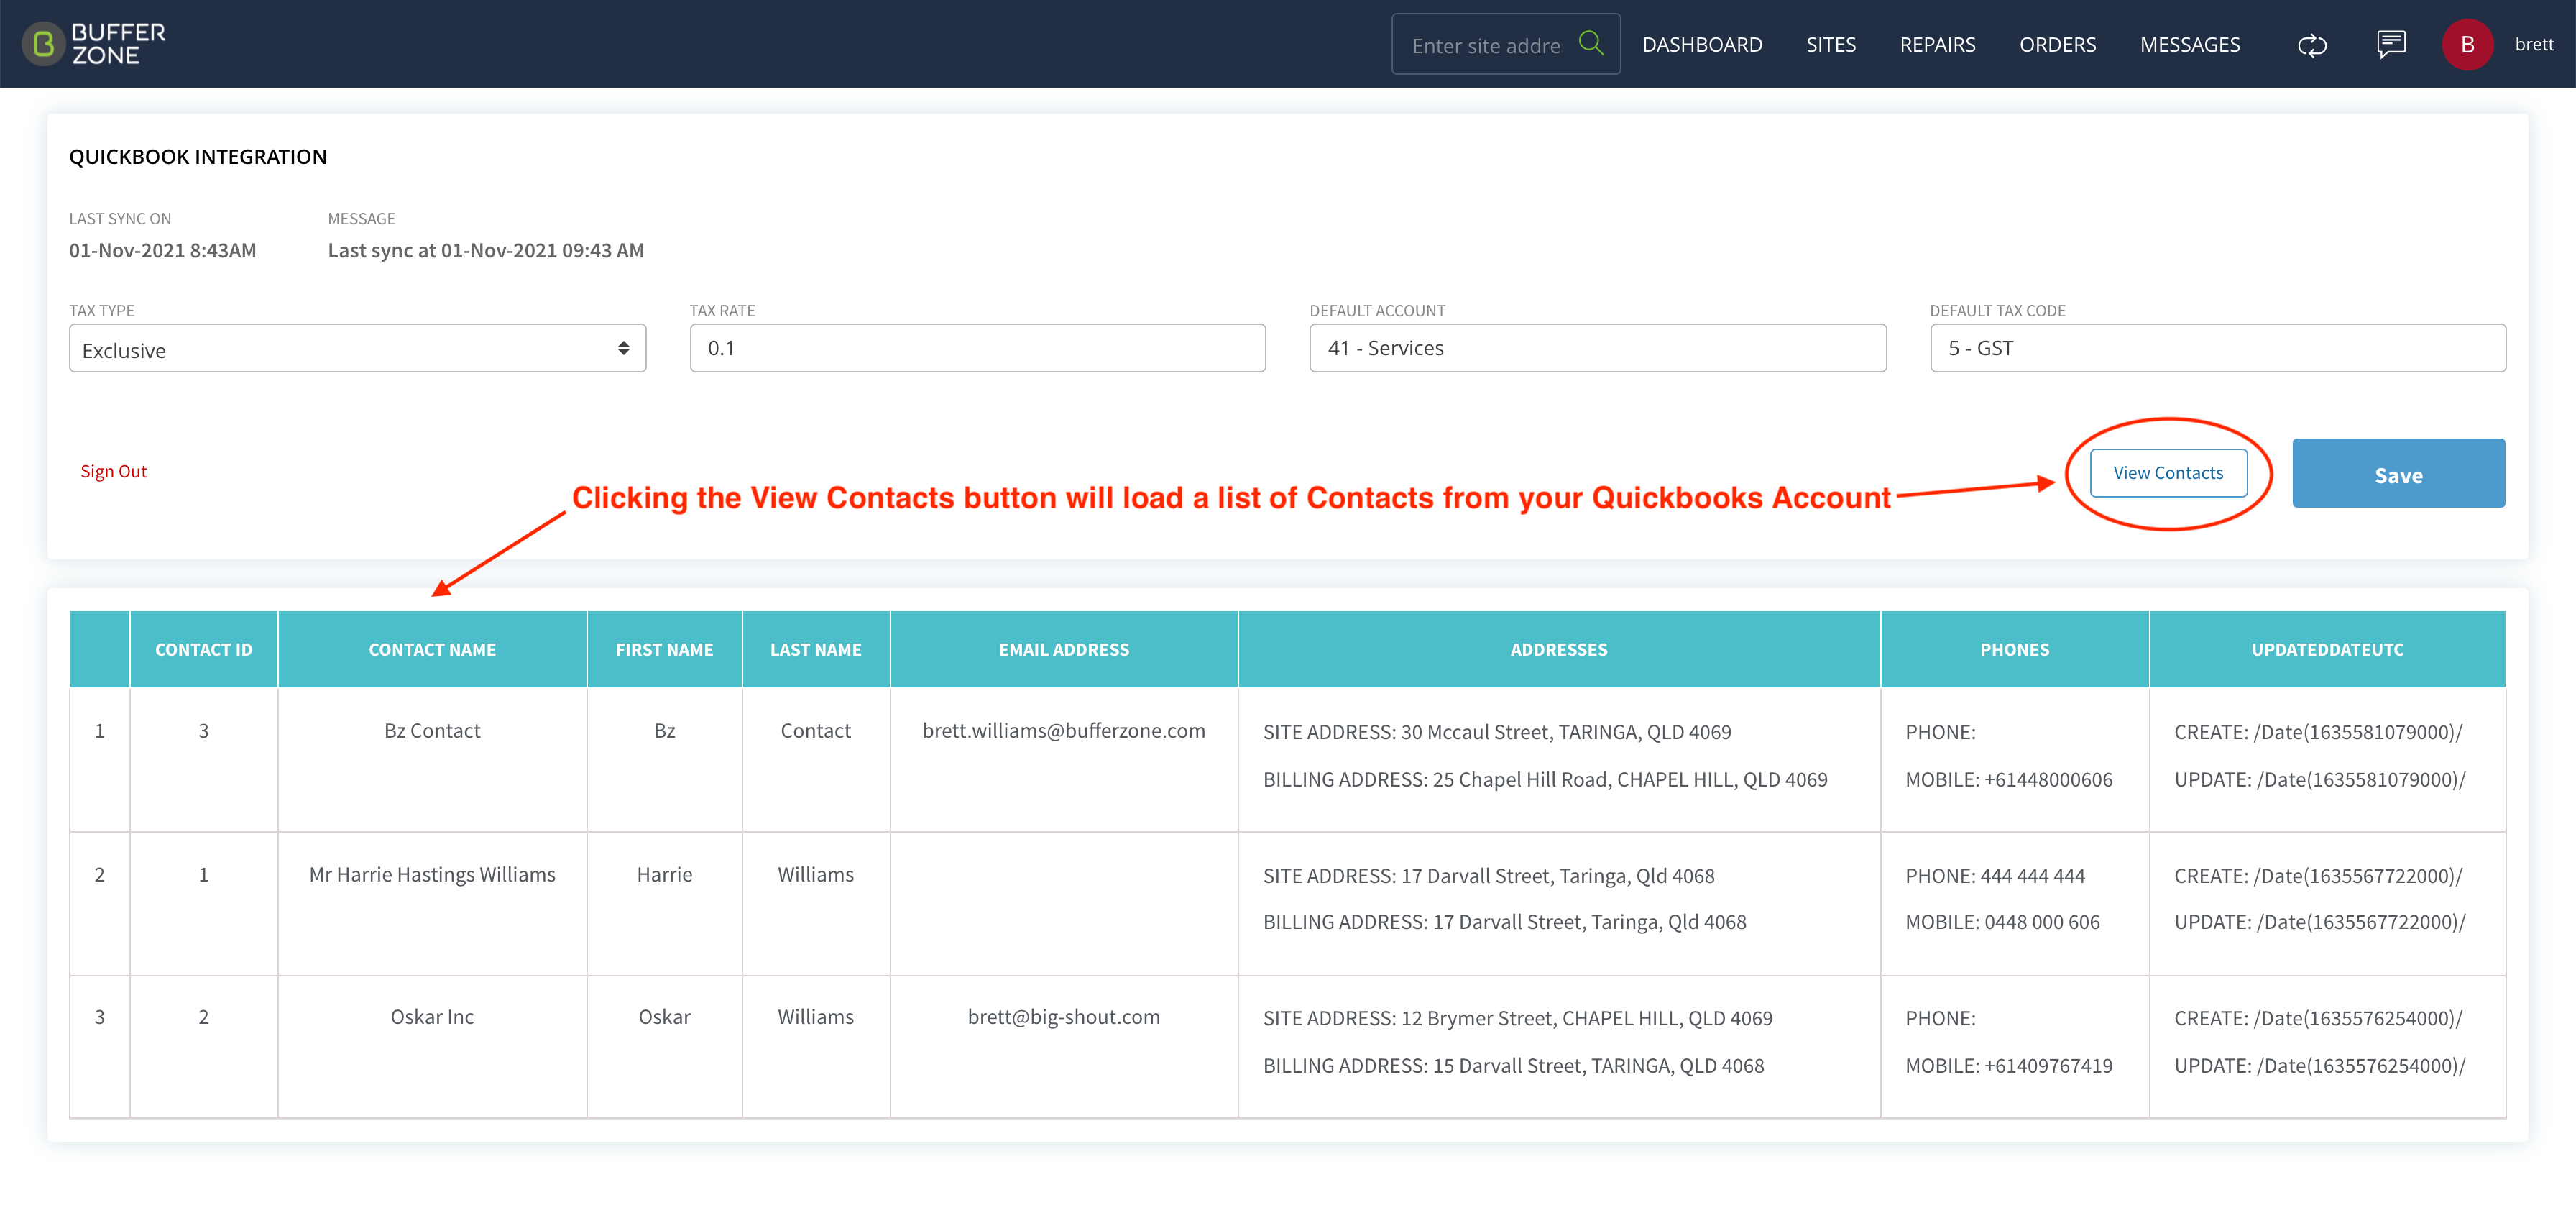
Task: Click the Default Tax Code field
Action: [2217, 348]
